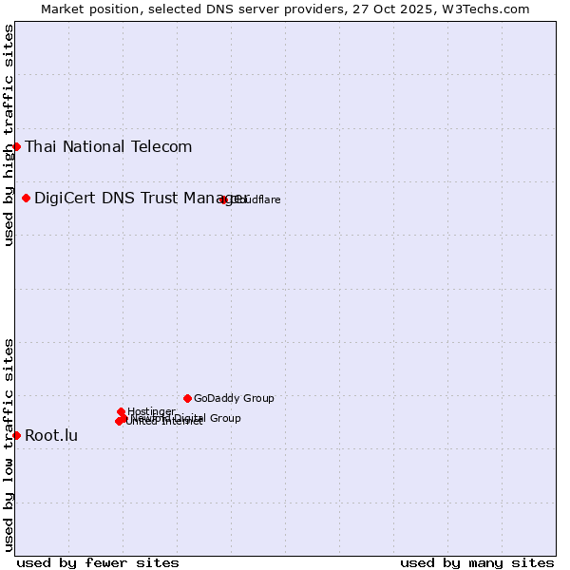
Task: Click the 'used by low traffic sites' axis label
Action: [9, 444]
